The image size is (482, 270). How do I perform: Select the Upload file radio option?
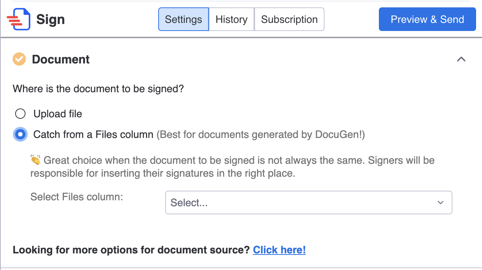20,114
